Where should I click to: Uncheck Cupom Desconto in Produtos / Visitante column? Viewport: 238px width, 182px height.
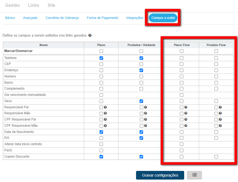141,157
